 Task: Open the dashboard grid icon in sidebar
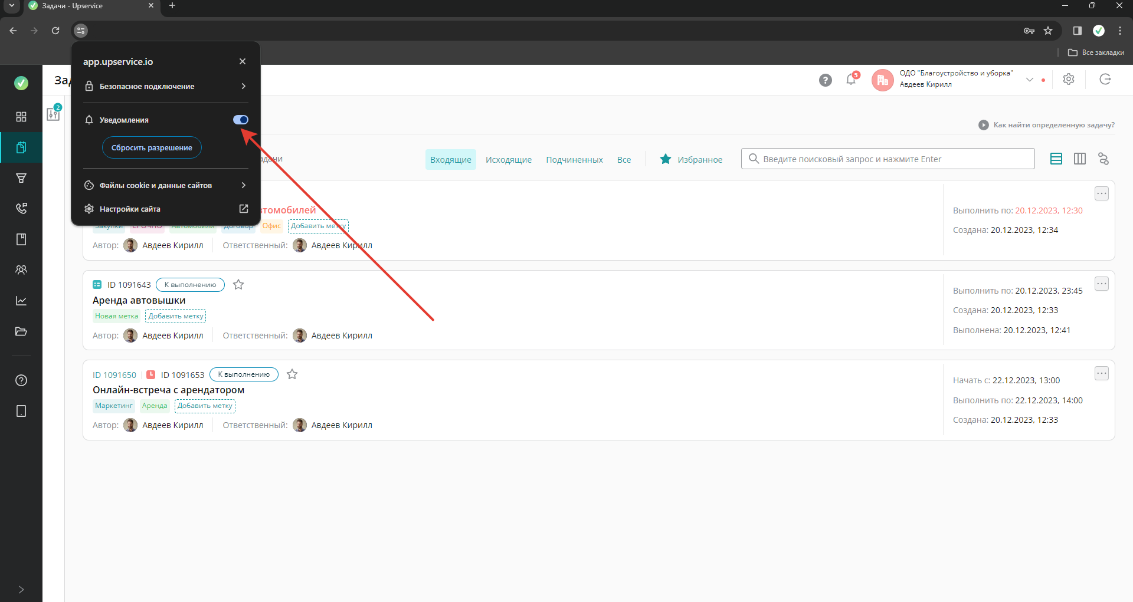point(21,117)
